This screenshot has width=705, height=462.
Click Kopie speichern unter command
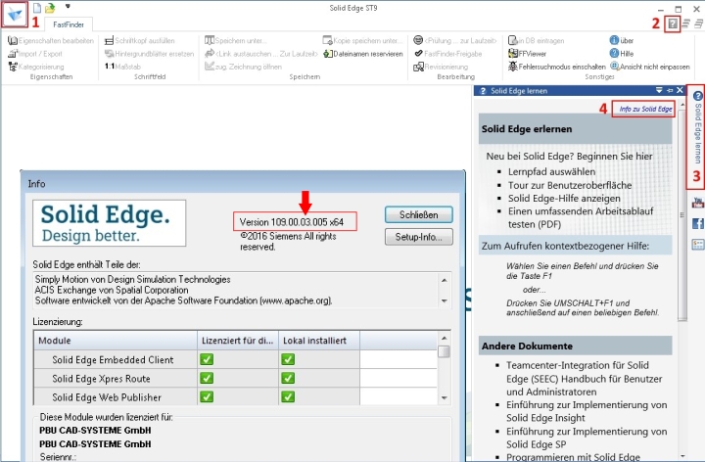[x=362, y=40]
